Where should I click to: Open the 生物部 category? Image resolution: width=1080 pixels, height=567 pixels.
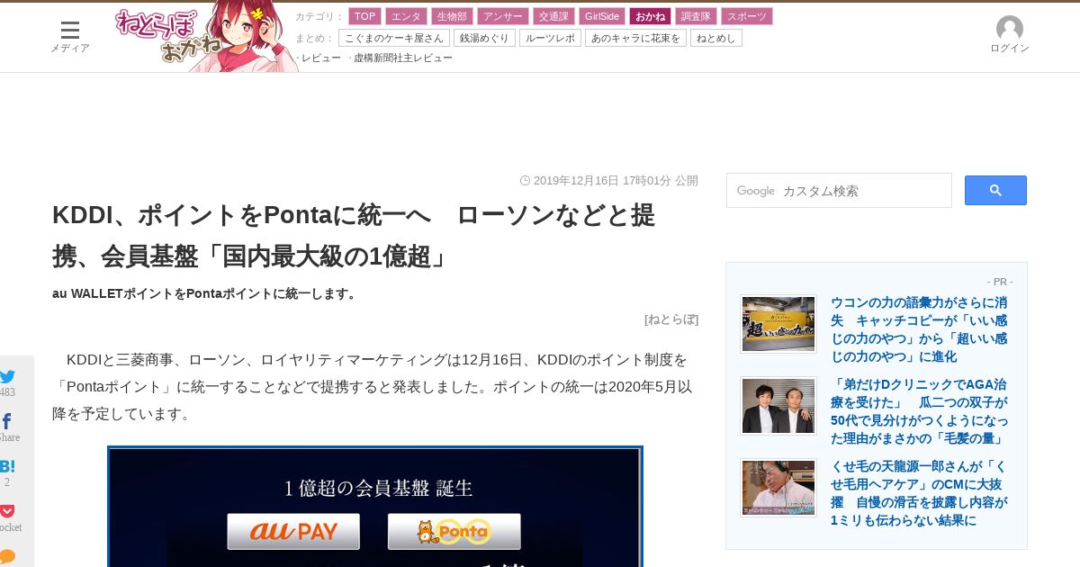point(452,16)
